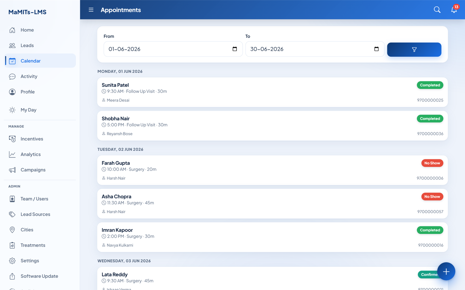This screenshot has width=465, height=290.
Task: Click the clock icon on Farah Gupta's appointment
Action: (x=104, y=169)
